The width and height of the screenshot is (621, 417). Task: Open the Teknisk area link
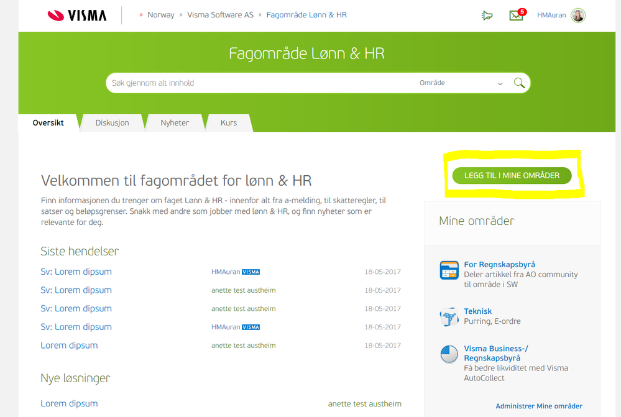pyautogui.click(x=477, y=311)
